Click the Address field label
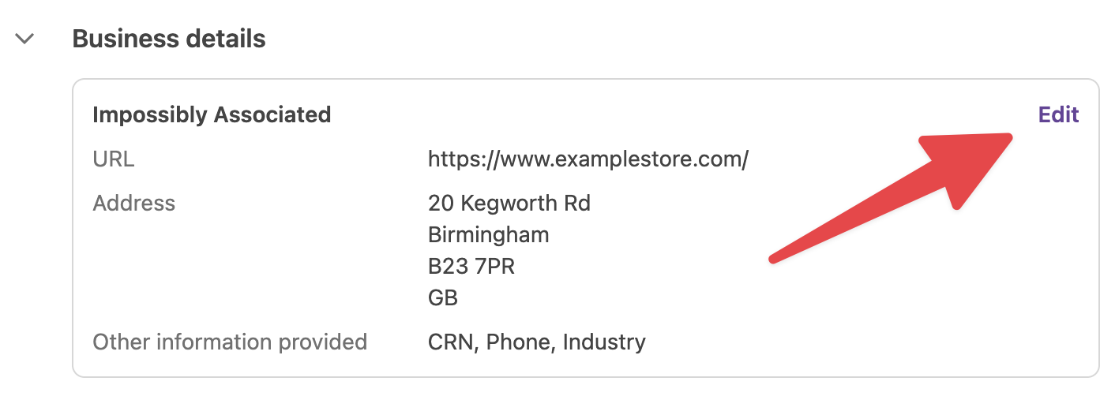The width and height of the screenshot is (1115, 400). (133, 204)
